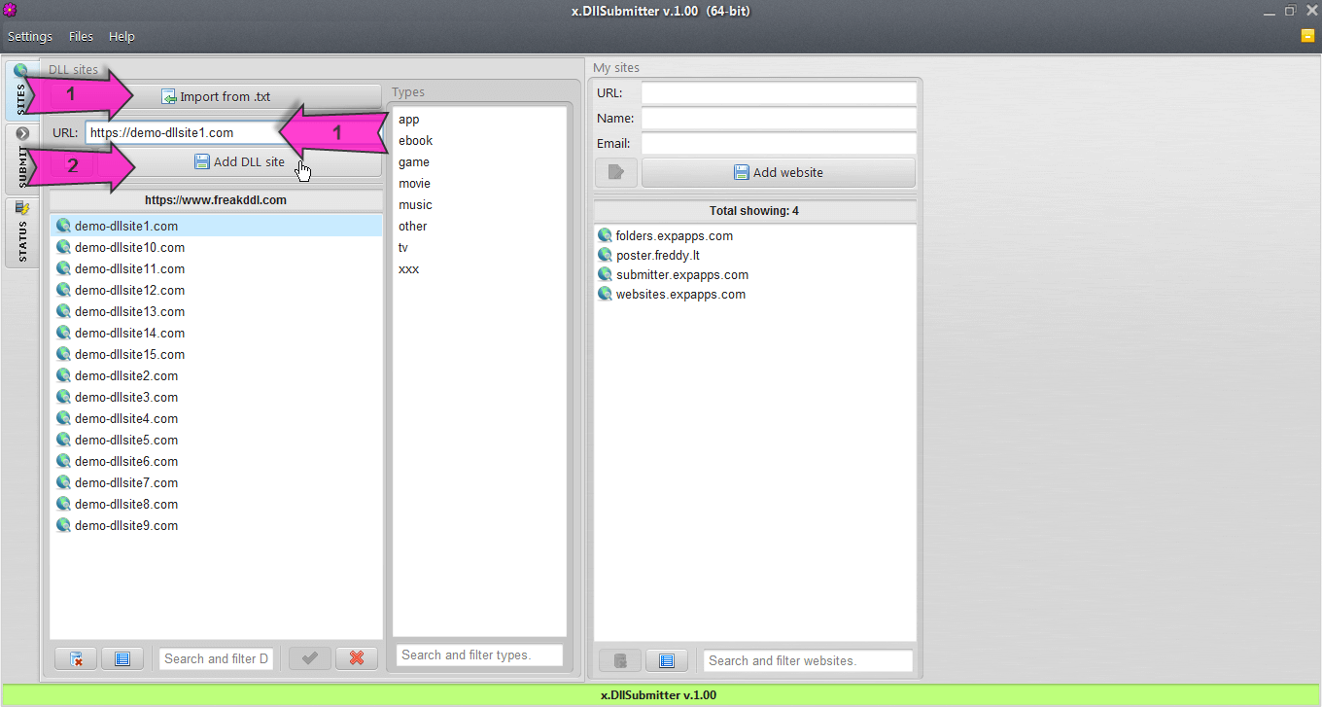
Task: Select poster.freddy.lt in My sites list
Action: pyautogui.click(x=657, y=255)
